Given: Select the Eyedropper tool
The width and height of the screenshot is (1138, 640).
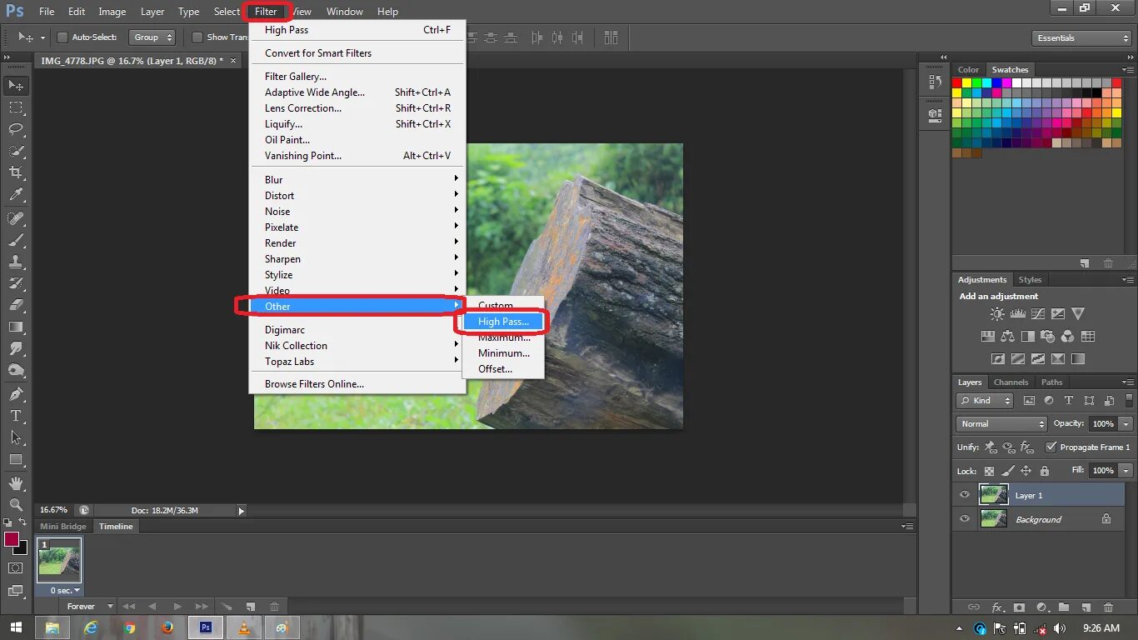Looking at the screenshot, I should pos(16,194).
